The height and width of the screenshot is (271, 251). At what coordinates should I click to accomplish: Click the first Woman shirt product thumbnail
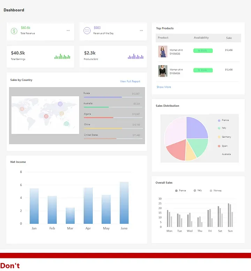click(163, 52)
